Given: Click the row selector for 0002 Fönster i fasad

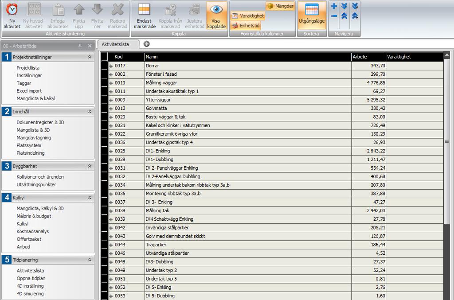Looking at the screenshot, I should (x=104, y=74).
